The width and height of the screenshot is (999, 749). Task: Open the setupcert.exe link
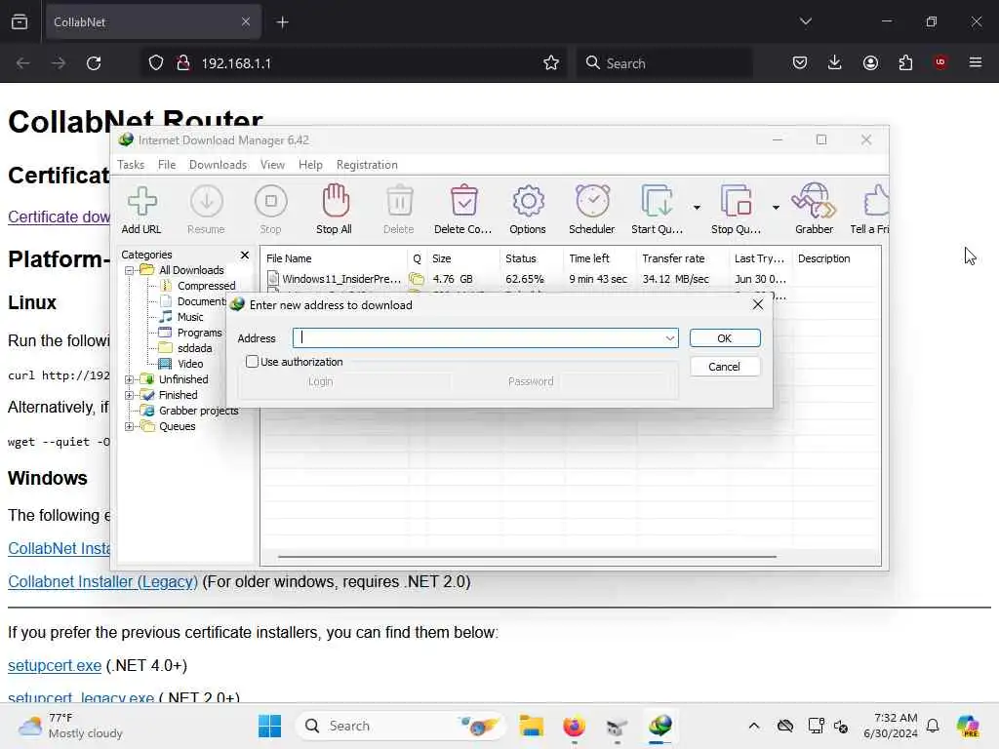click(55, 665)
